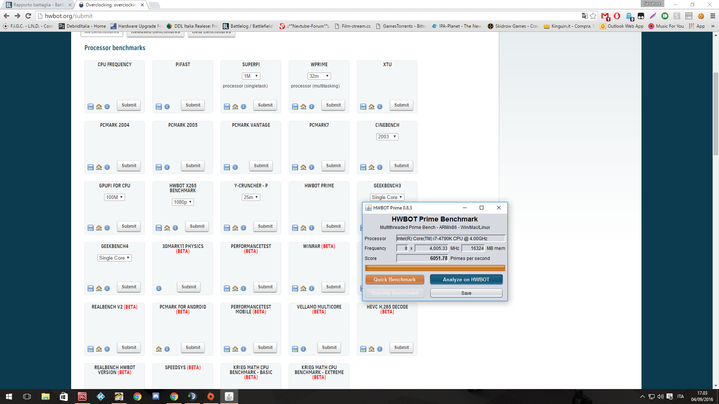This screenshot has width=719, height=404.
Task: Open the WPRIME 32m dropdown
Action: [319, 76]
